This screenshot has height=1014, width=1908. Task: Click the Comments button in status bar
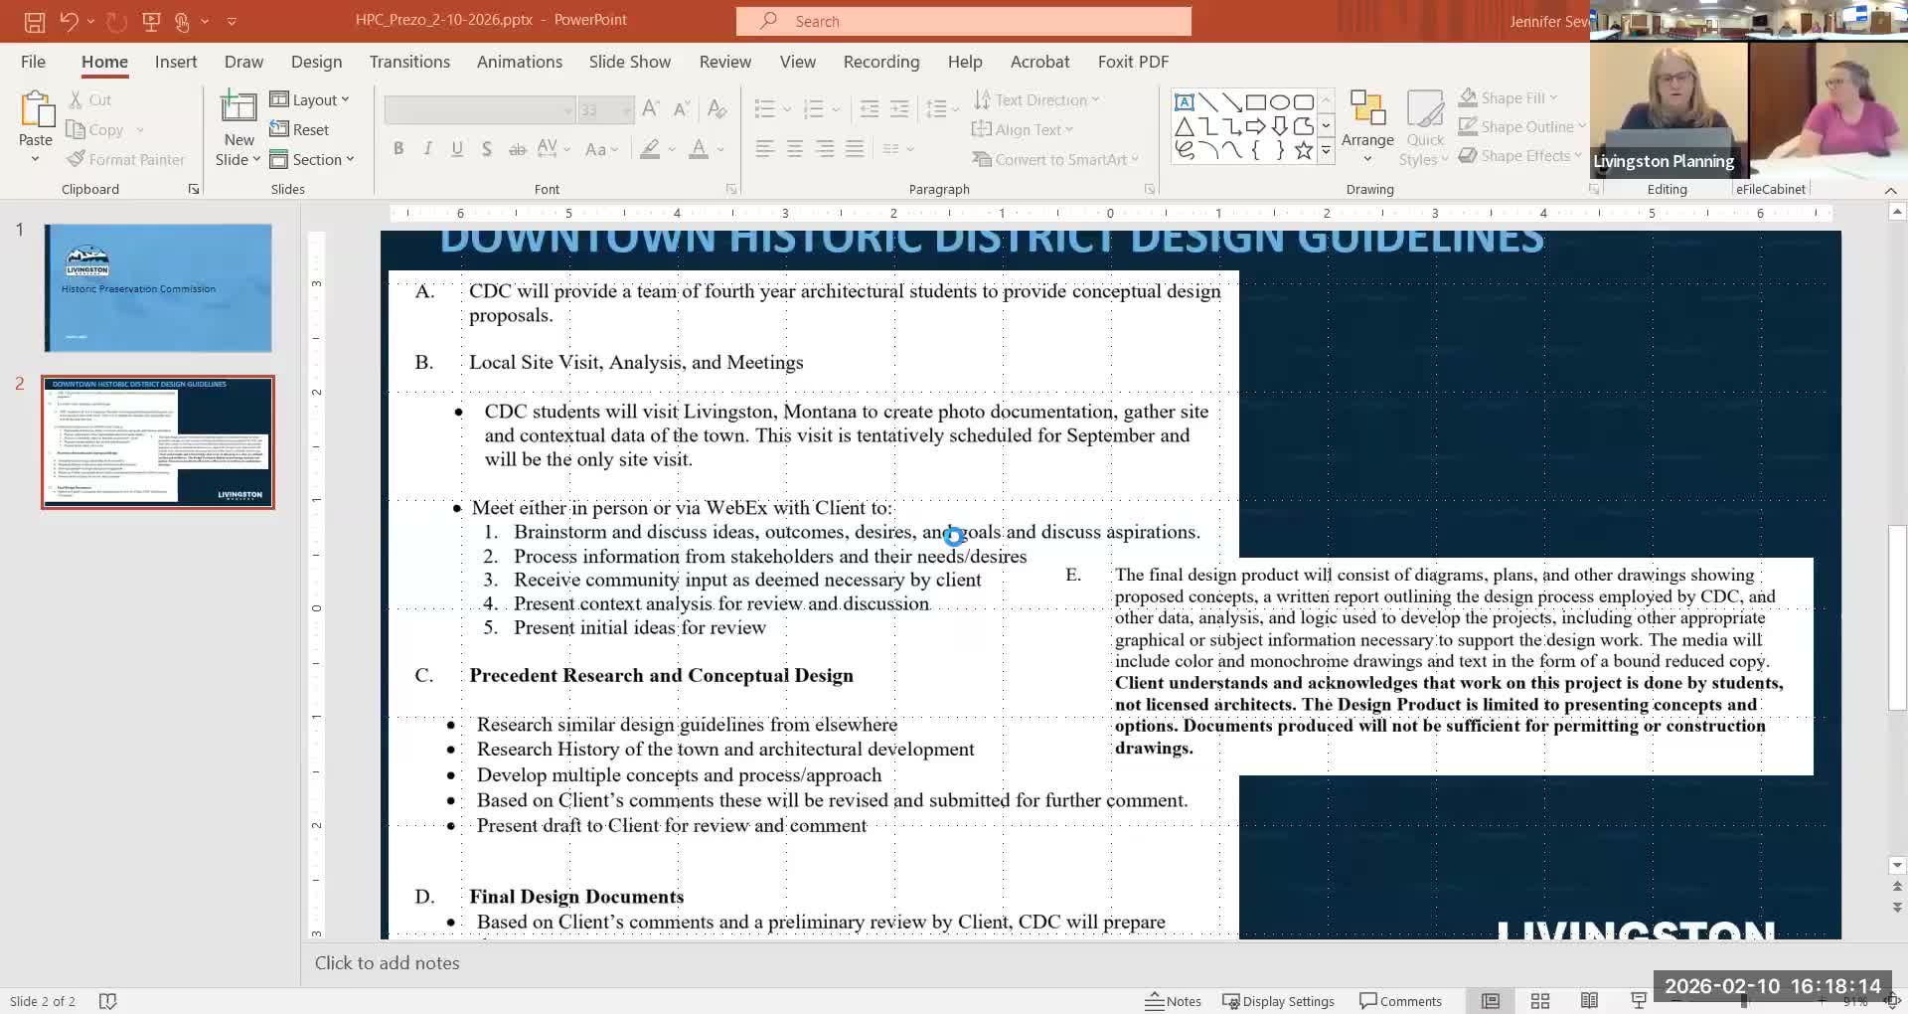[1400, 1001]
